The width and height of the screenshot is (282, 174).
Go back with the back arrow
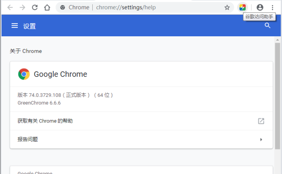10,8
